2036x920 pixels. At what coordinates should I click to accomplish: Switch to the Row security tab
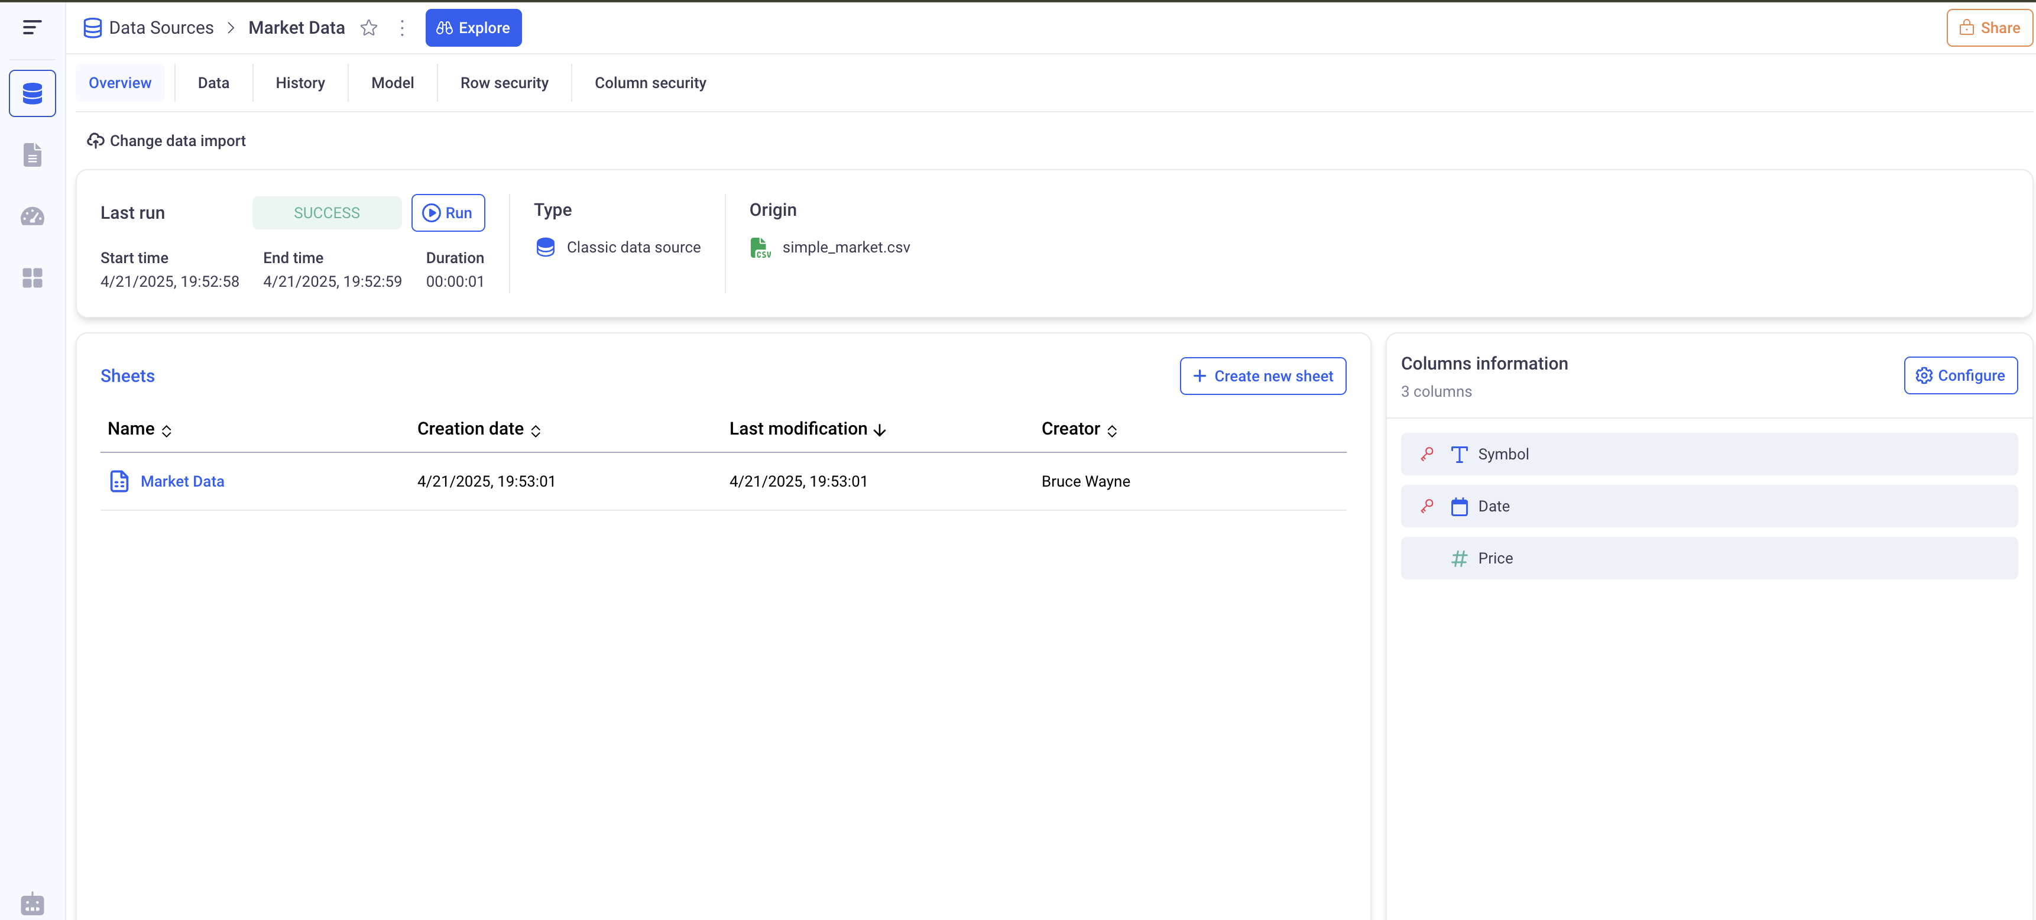click(x=504, y=83)
